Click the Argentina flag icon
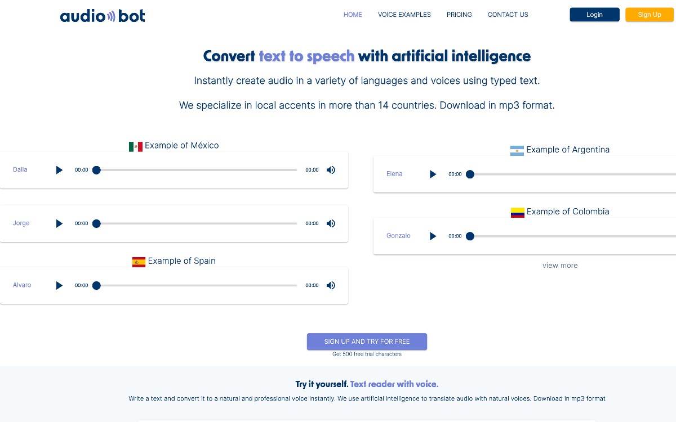The image size is (676, 422). [x=518, y=150]
